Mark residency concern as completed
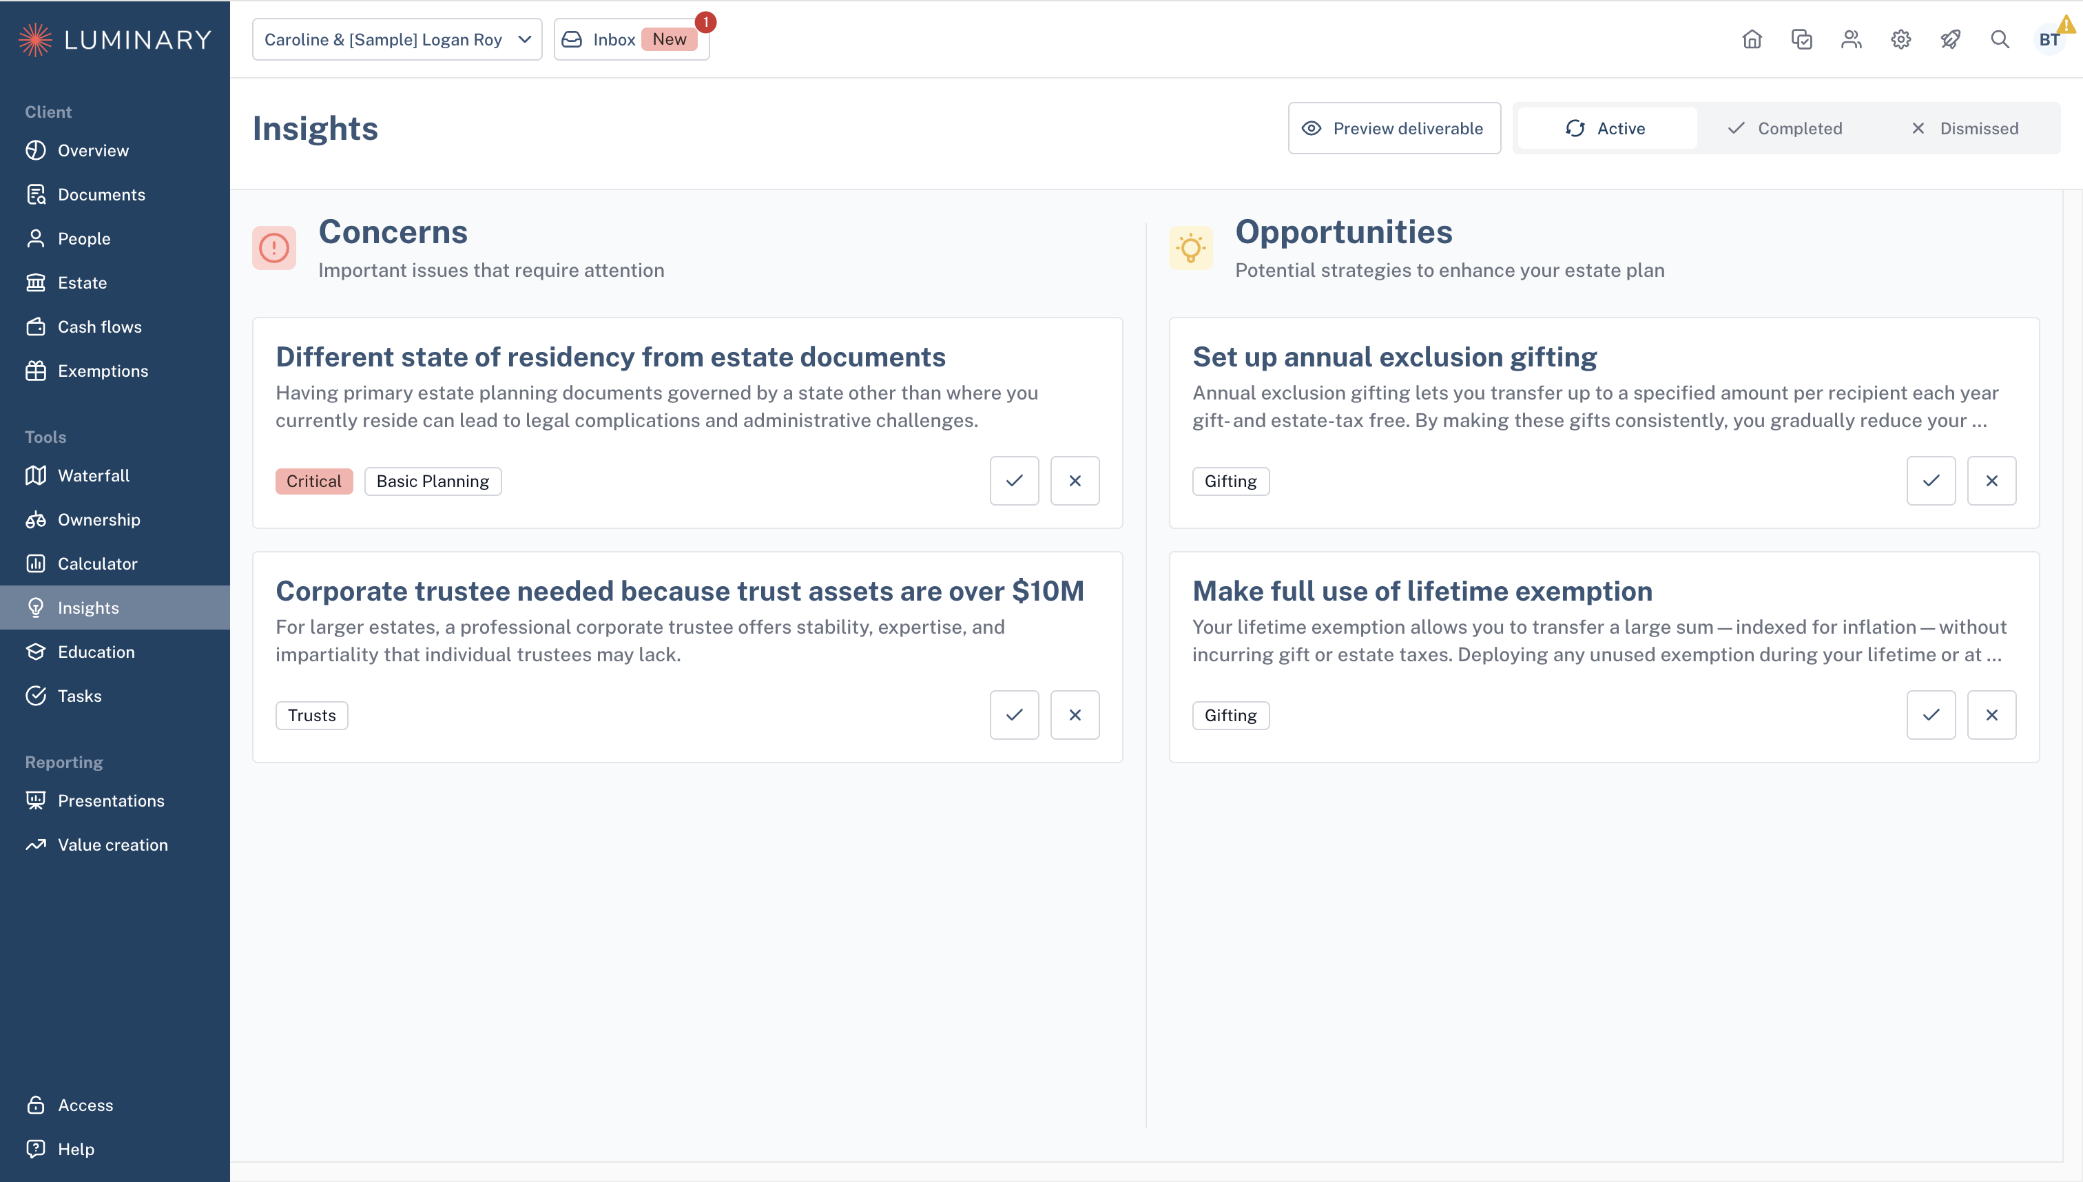2083x1182 pixels. click(x=1014, y=481)
